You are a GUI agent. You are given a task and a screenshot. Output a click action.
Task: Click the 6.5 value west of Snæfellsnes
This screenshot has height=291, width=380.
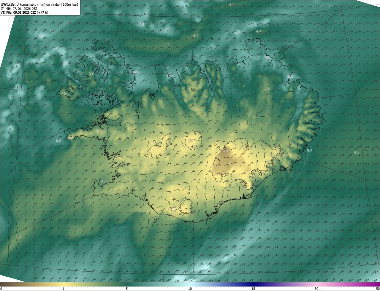tap(58, 140)
